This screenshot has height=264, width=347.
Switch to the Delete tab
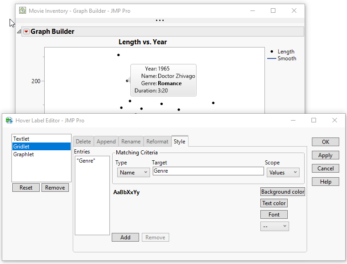(x=83, y=142)
